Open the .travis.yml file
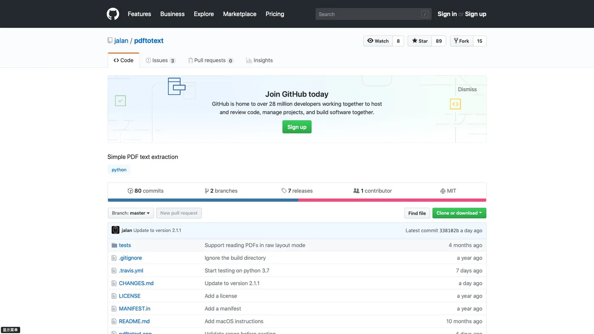The height and width of the screenshot is (334, 594). pos(131,270)
